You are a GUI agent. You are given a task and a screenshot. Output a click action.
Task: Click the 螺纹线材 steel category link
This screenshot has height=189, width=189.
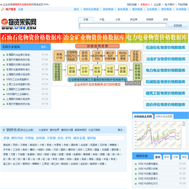point(17,138)
